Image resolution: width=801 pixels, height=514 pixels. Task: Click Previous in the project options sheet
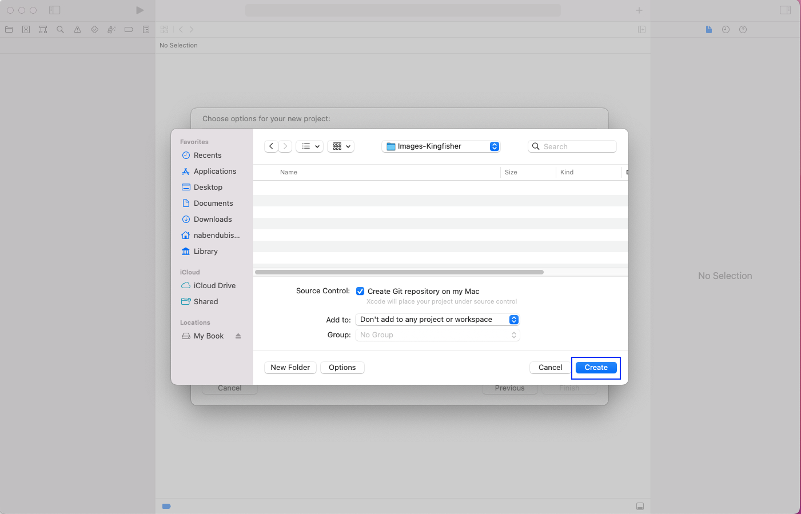509,388
